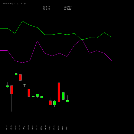This screenshot has height=134, width=134.
Task: Click the right end of the green line
Action: 111,37
